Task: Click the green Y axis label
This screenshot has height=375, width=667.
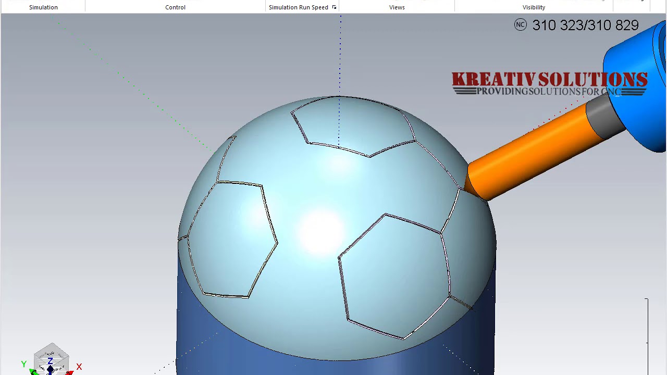Action: (x=23, y=365)
